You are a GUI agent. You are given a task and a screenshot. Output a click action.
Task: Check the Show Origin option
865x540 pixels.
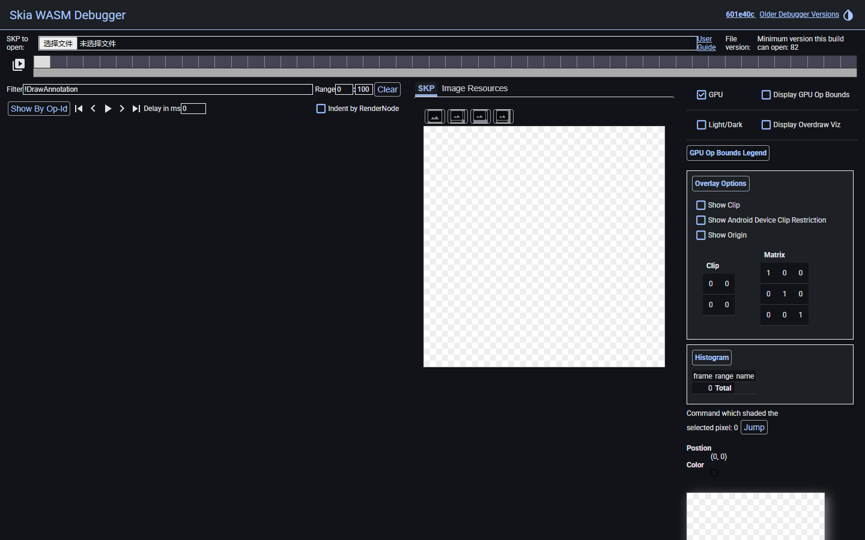click(x=701, y=235)
